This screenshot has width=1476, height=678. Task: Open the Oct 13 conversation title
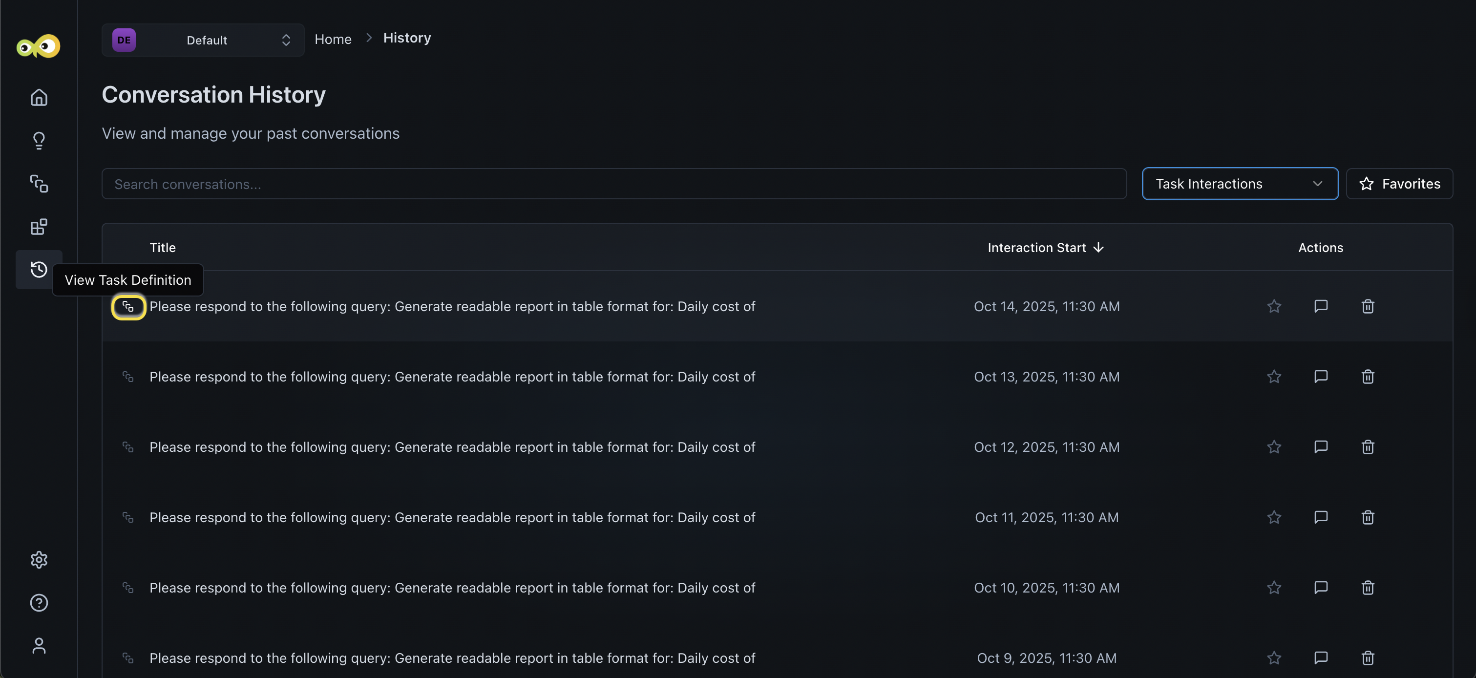pyautogui.click(x=452, y=377)
